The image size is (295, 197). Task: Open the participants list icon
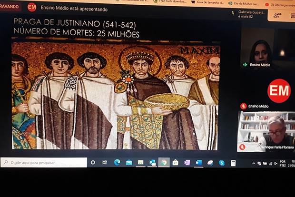pos(277,16)
